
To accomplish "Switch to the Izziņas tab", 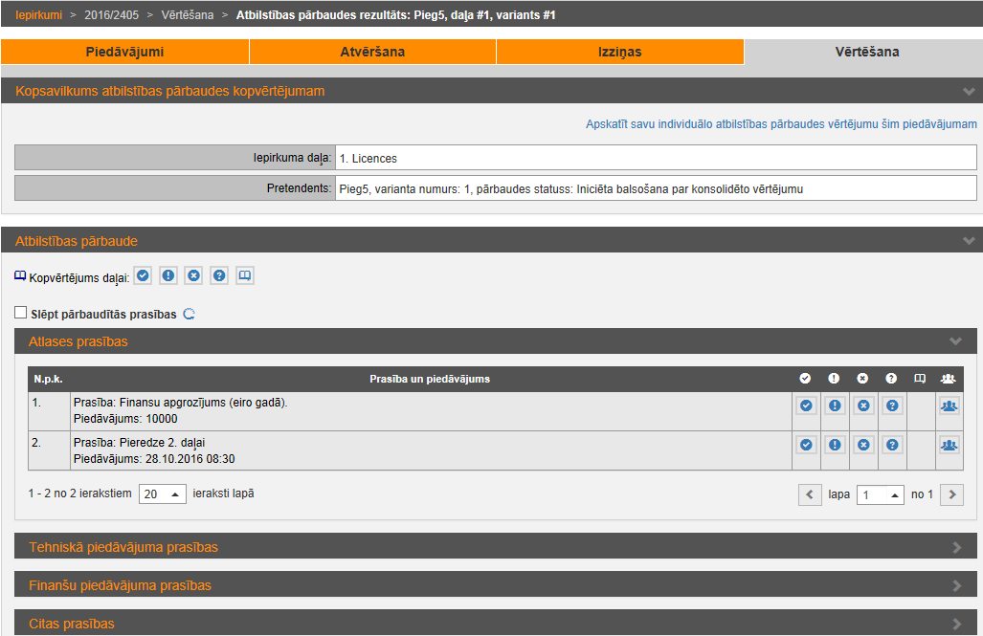I will (x=619, y=52).
